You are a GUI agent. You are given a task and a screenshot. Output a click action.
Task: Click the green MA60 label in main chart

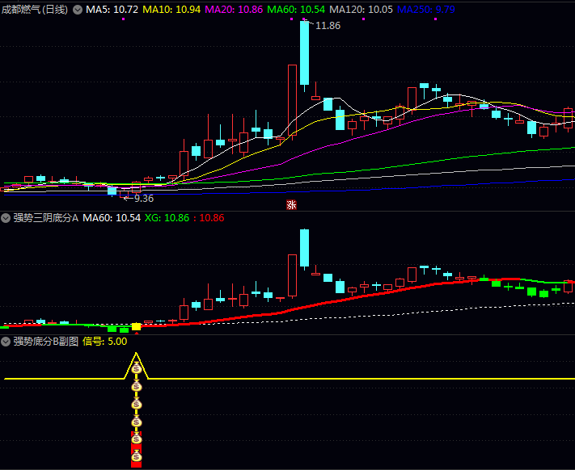point(296,10)
